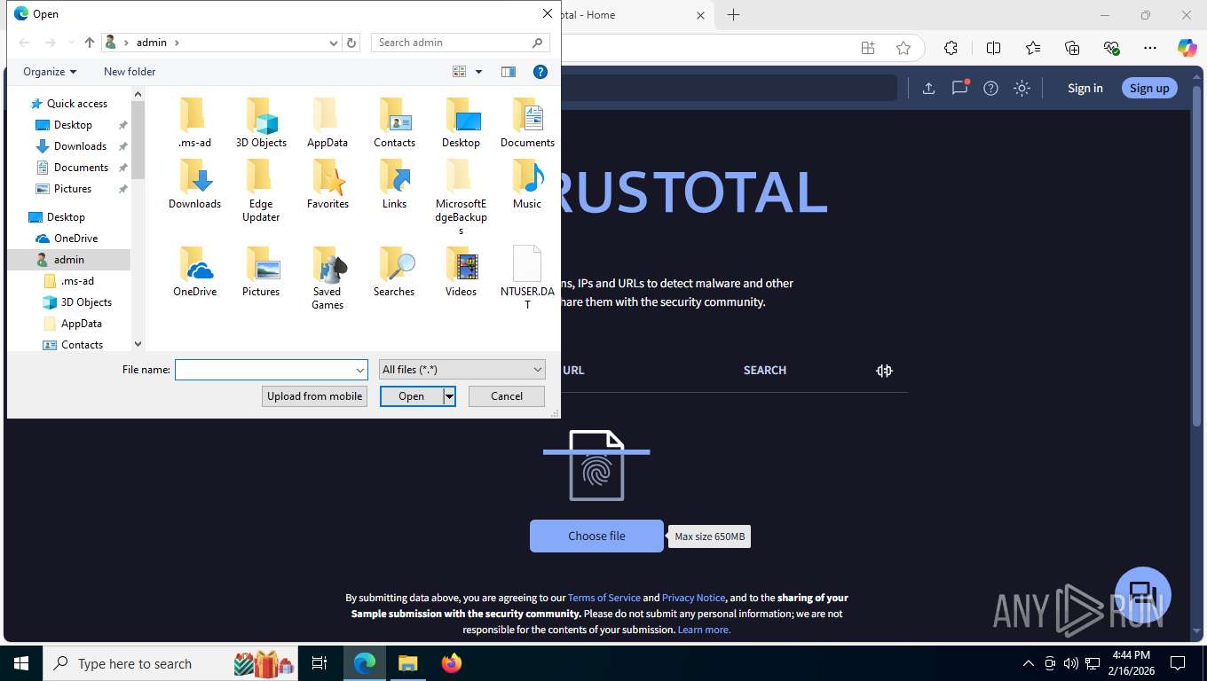Select Downloads in Quick access tree

[x=80, y=146]
